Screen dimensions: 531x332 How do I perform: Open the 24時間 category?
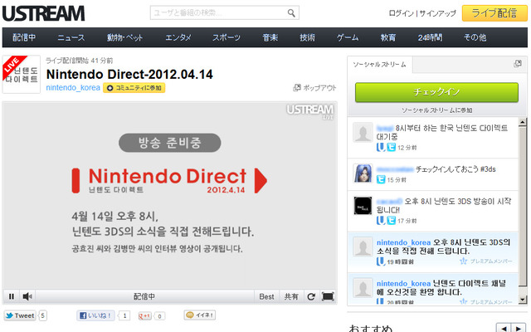pyautogui.click(x=430, y=37)
